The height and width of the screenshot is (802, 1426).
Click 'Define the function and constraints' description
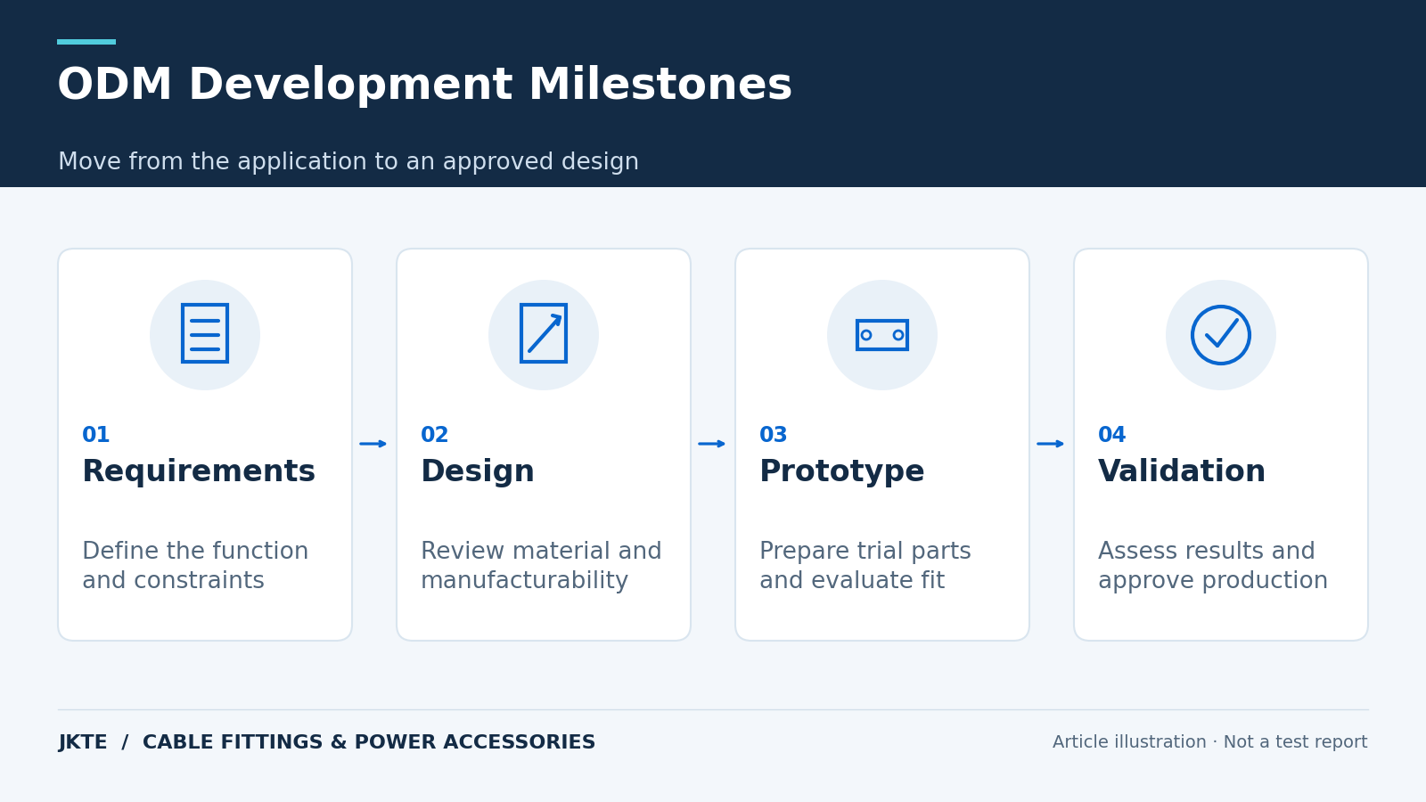point(195,566)
